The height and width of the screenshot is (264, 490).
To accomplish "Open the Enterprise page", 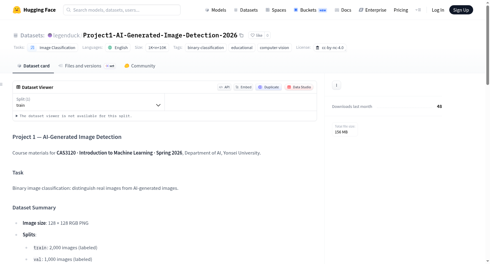I will coord(372,10).
